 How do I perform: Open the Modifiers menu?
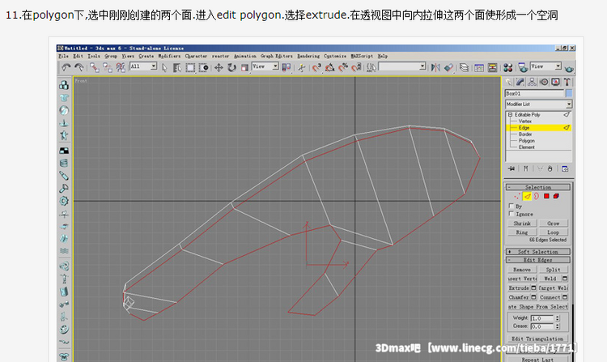click(x=169, y=56)
